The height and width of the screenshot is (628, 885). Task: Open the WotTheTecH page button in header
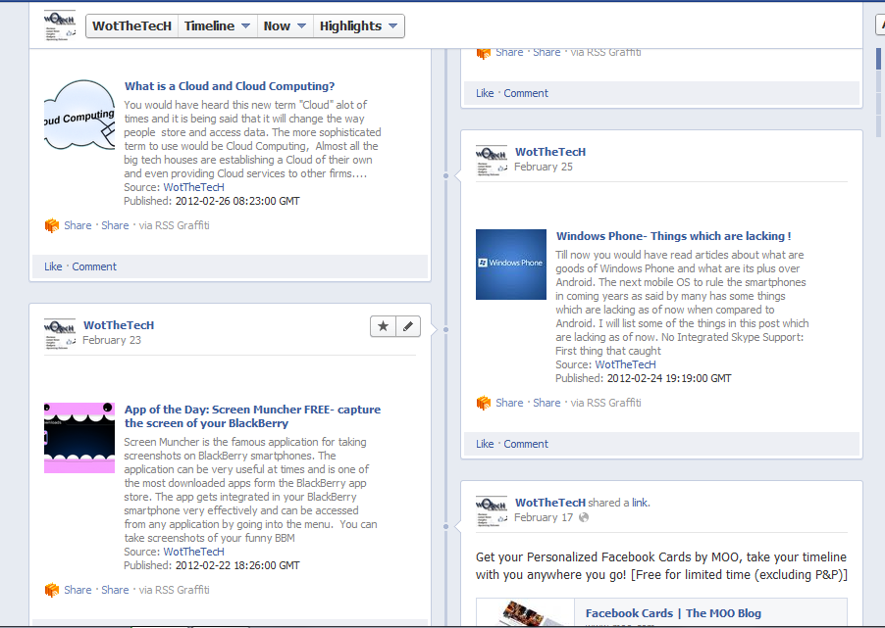pyautogui.click(x=131, y=25)
